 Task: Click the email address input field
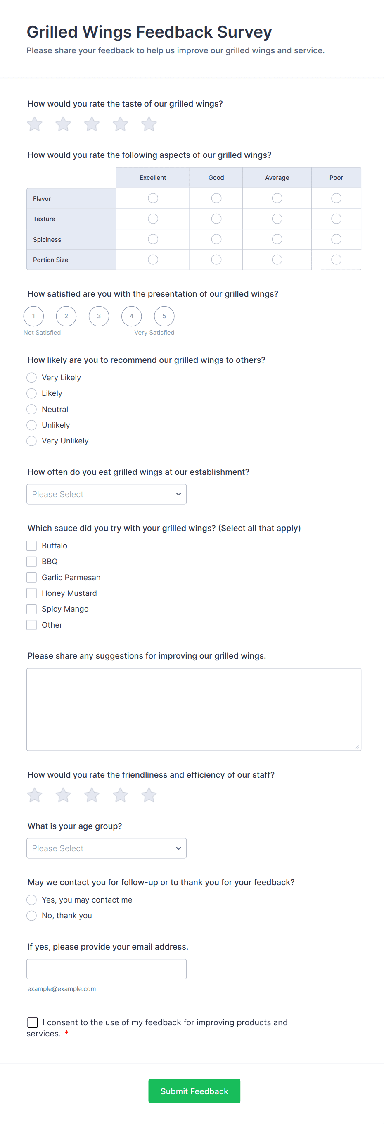[107, 968]
